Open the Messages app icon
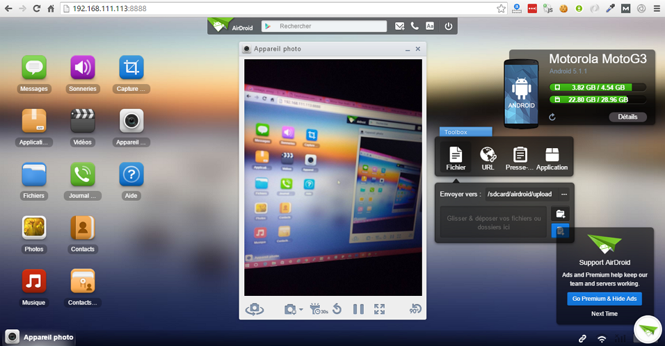The image size is (665, 346). pos(34,68)
